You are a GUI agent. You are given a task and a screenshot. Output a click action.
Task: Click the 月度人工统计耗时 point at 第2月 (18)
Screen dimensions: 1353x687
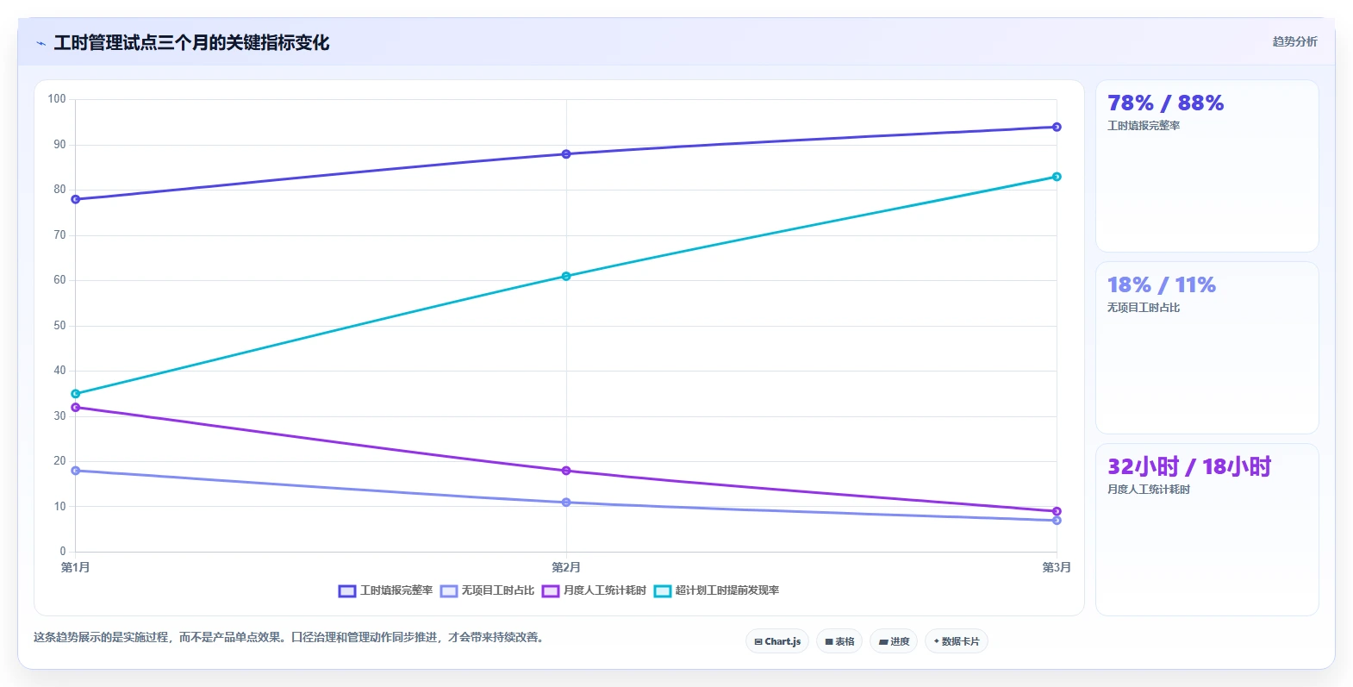[x=566, y=471]
